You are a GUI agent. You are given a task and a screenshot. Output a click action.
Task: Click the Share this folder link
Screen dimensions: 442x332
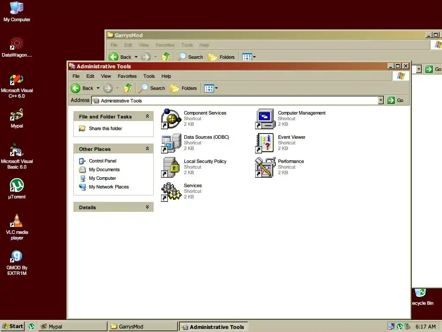(105, 128)
